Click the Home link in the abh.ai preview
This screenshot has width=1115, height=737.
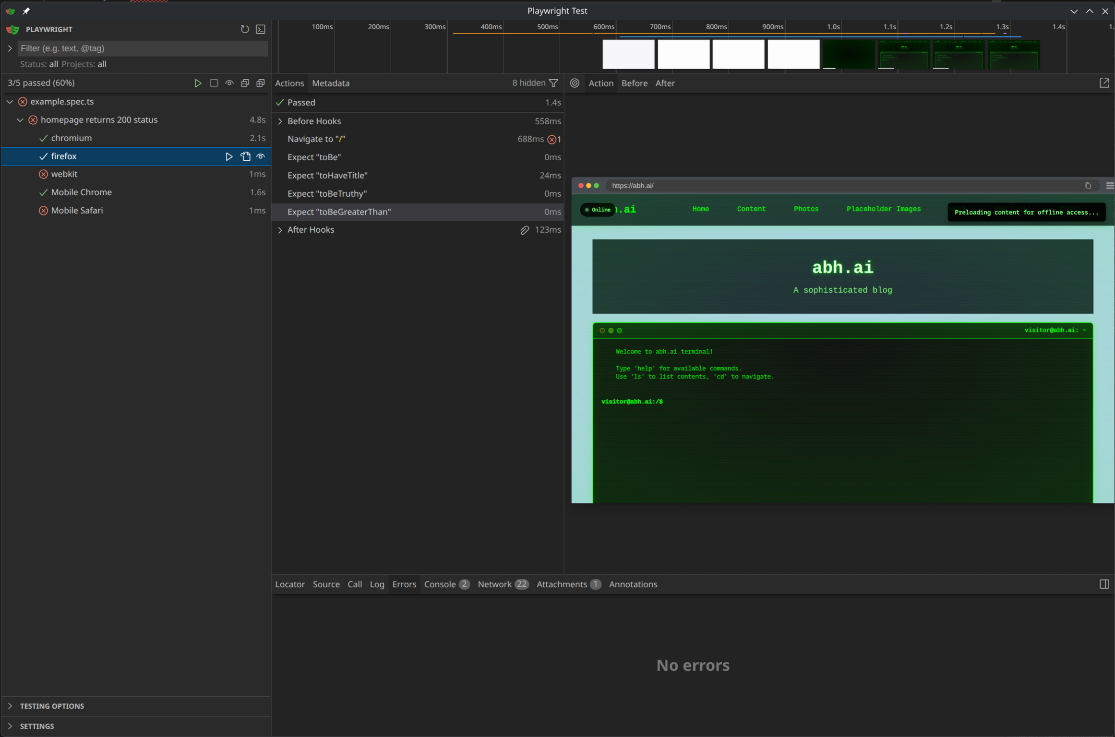pos(700,209)
